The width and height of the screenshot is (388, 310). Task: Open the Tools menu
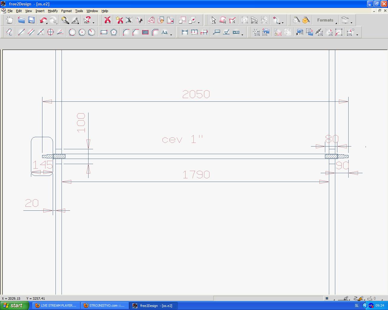(79, 11)
